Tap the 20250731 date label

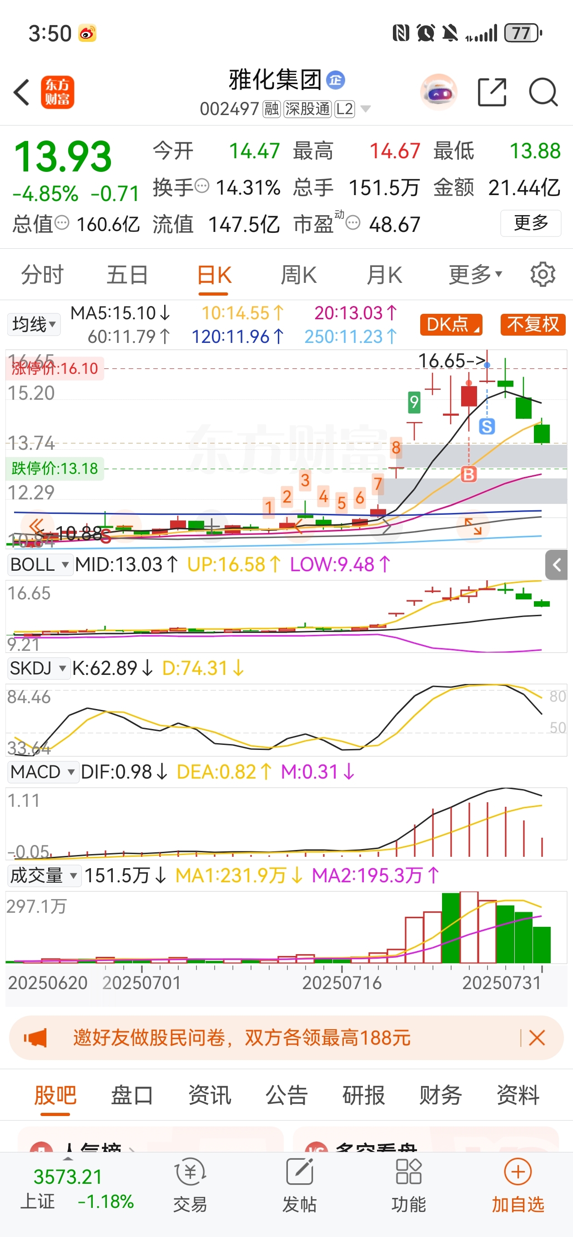tap(501, 983)
